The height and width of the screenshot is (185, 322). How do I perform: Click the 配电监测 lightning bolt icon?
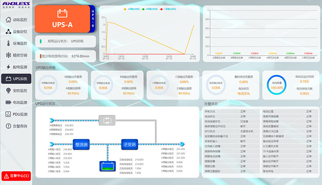(x=8, y=67)
